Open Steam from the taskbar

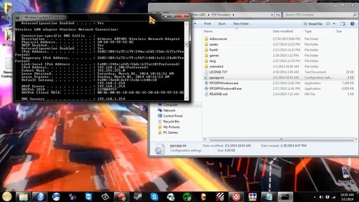(x=138, y=197)
